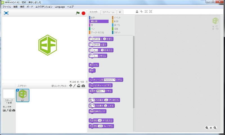This screenshot has height=135, width=225.
Task: Select the scissors delete tool
Action: (x=141, y=12)
